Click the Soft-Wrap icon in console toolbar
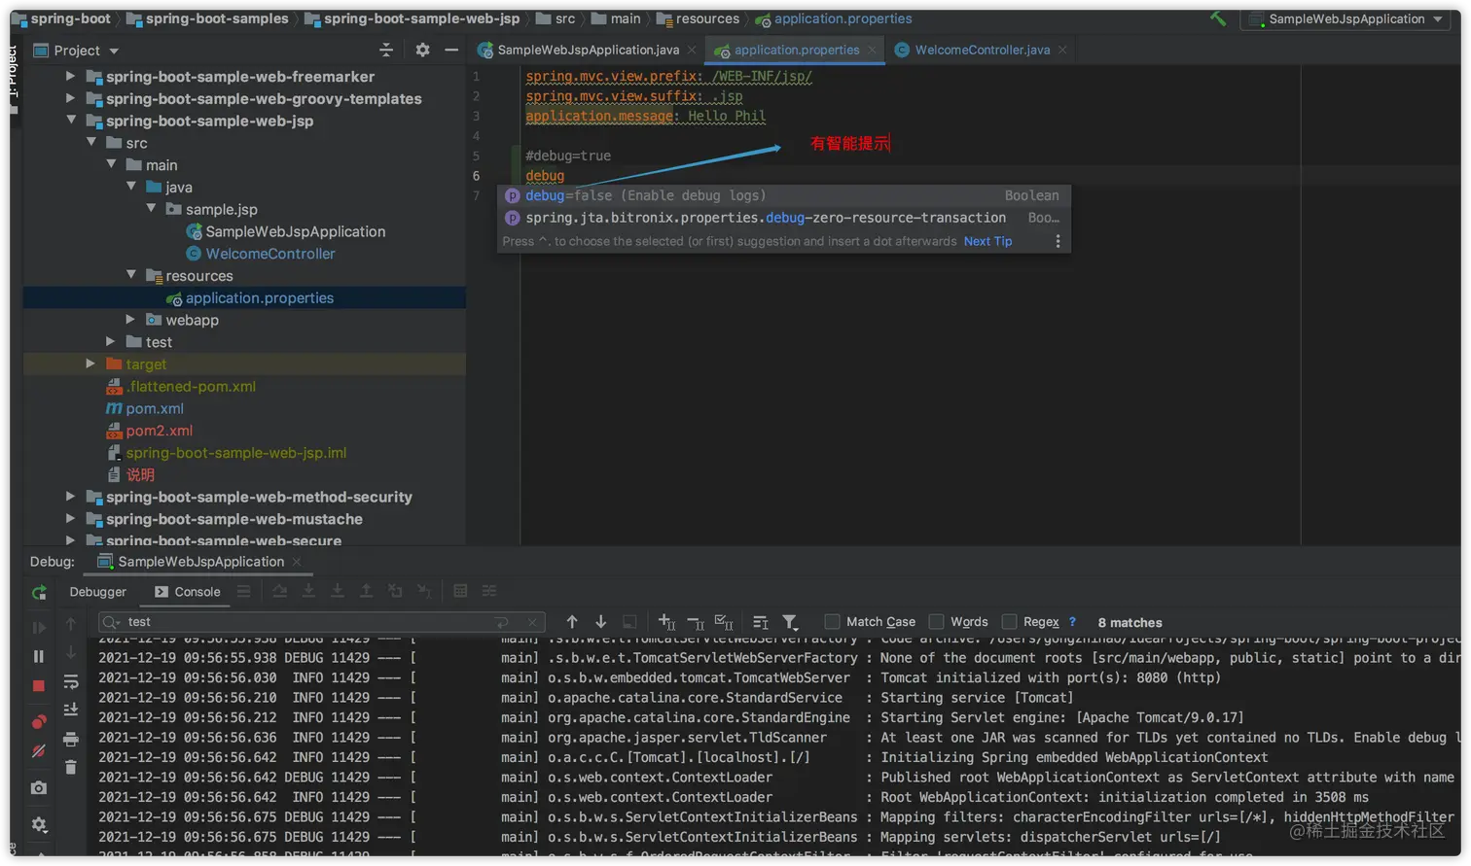The width and height of the screenshot is (1471, 866). tap(71, 682)
